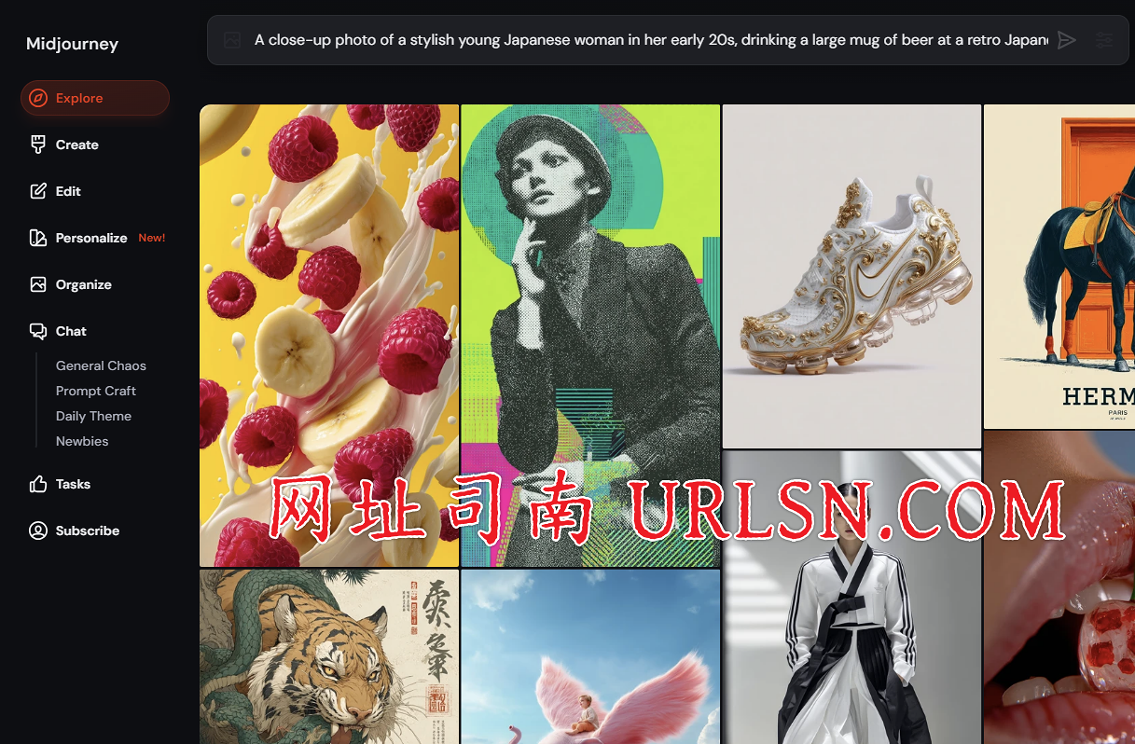Open prompt settings sliders icon

[1104, 40]
